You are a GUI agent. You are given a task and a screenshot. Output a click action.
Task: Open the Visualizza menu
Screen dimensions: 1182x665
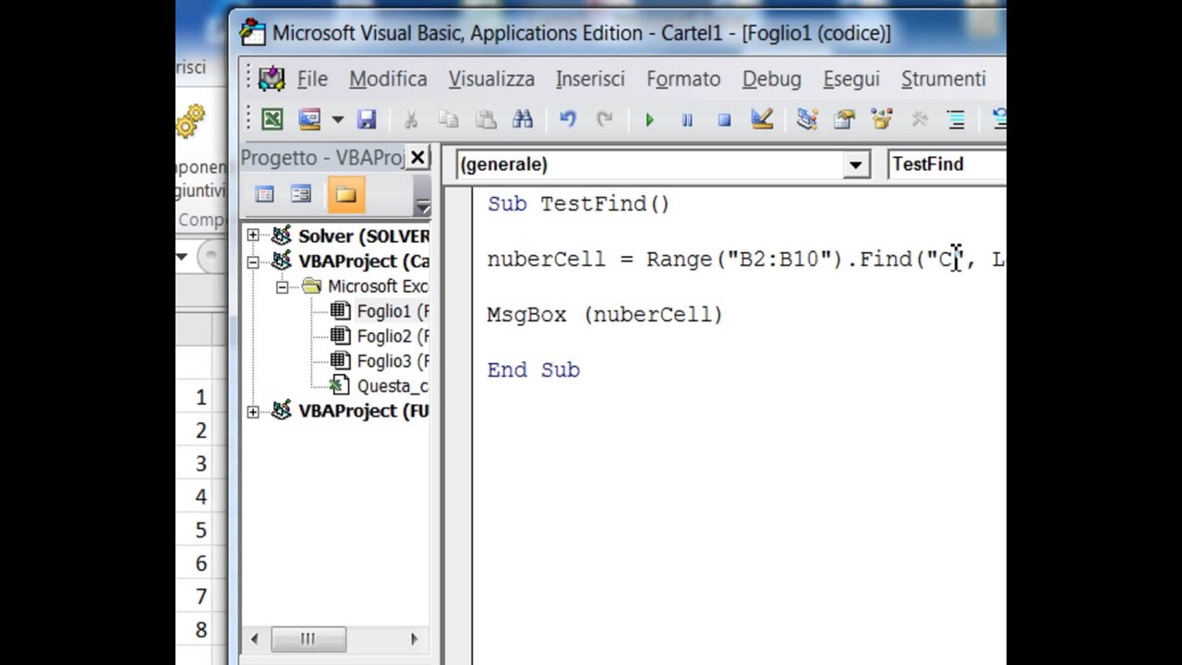point(491,79)
